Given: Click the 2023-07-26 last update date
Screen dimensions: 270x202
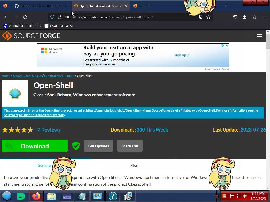Looking at the screenshot, I should pos(253,130).
